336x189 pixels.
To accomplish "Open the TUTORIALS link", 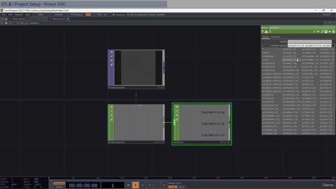I will point(77,15).
